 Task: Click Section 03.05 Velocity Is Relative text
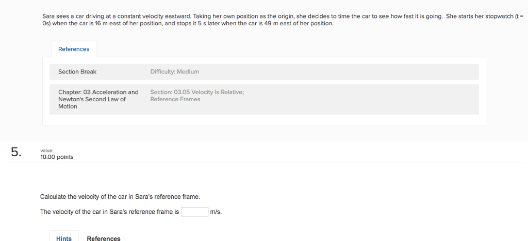197,92
